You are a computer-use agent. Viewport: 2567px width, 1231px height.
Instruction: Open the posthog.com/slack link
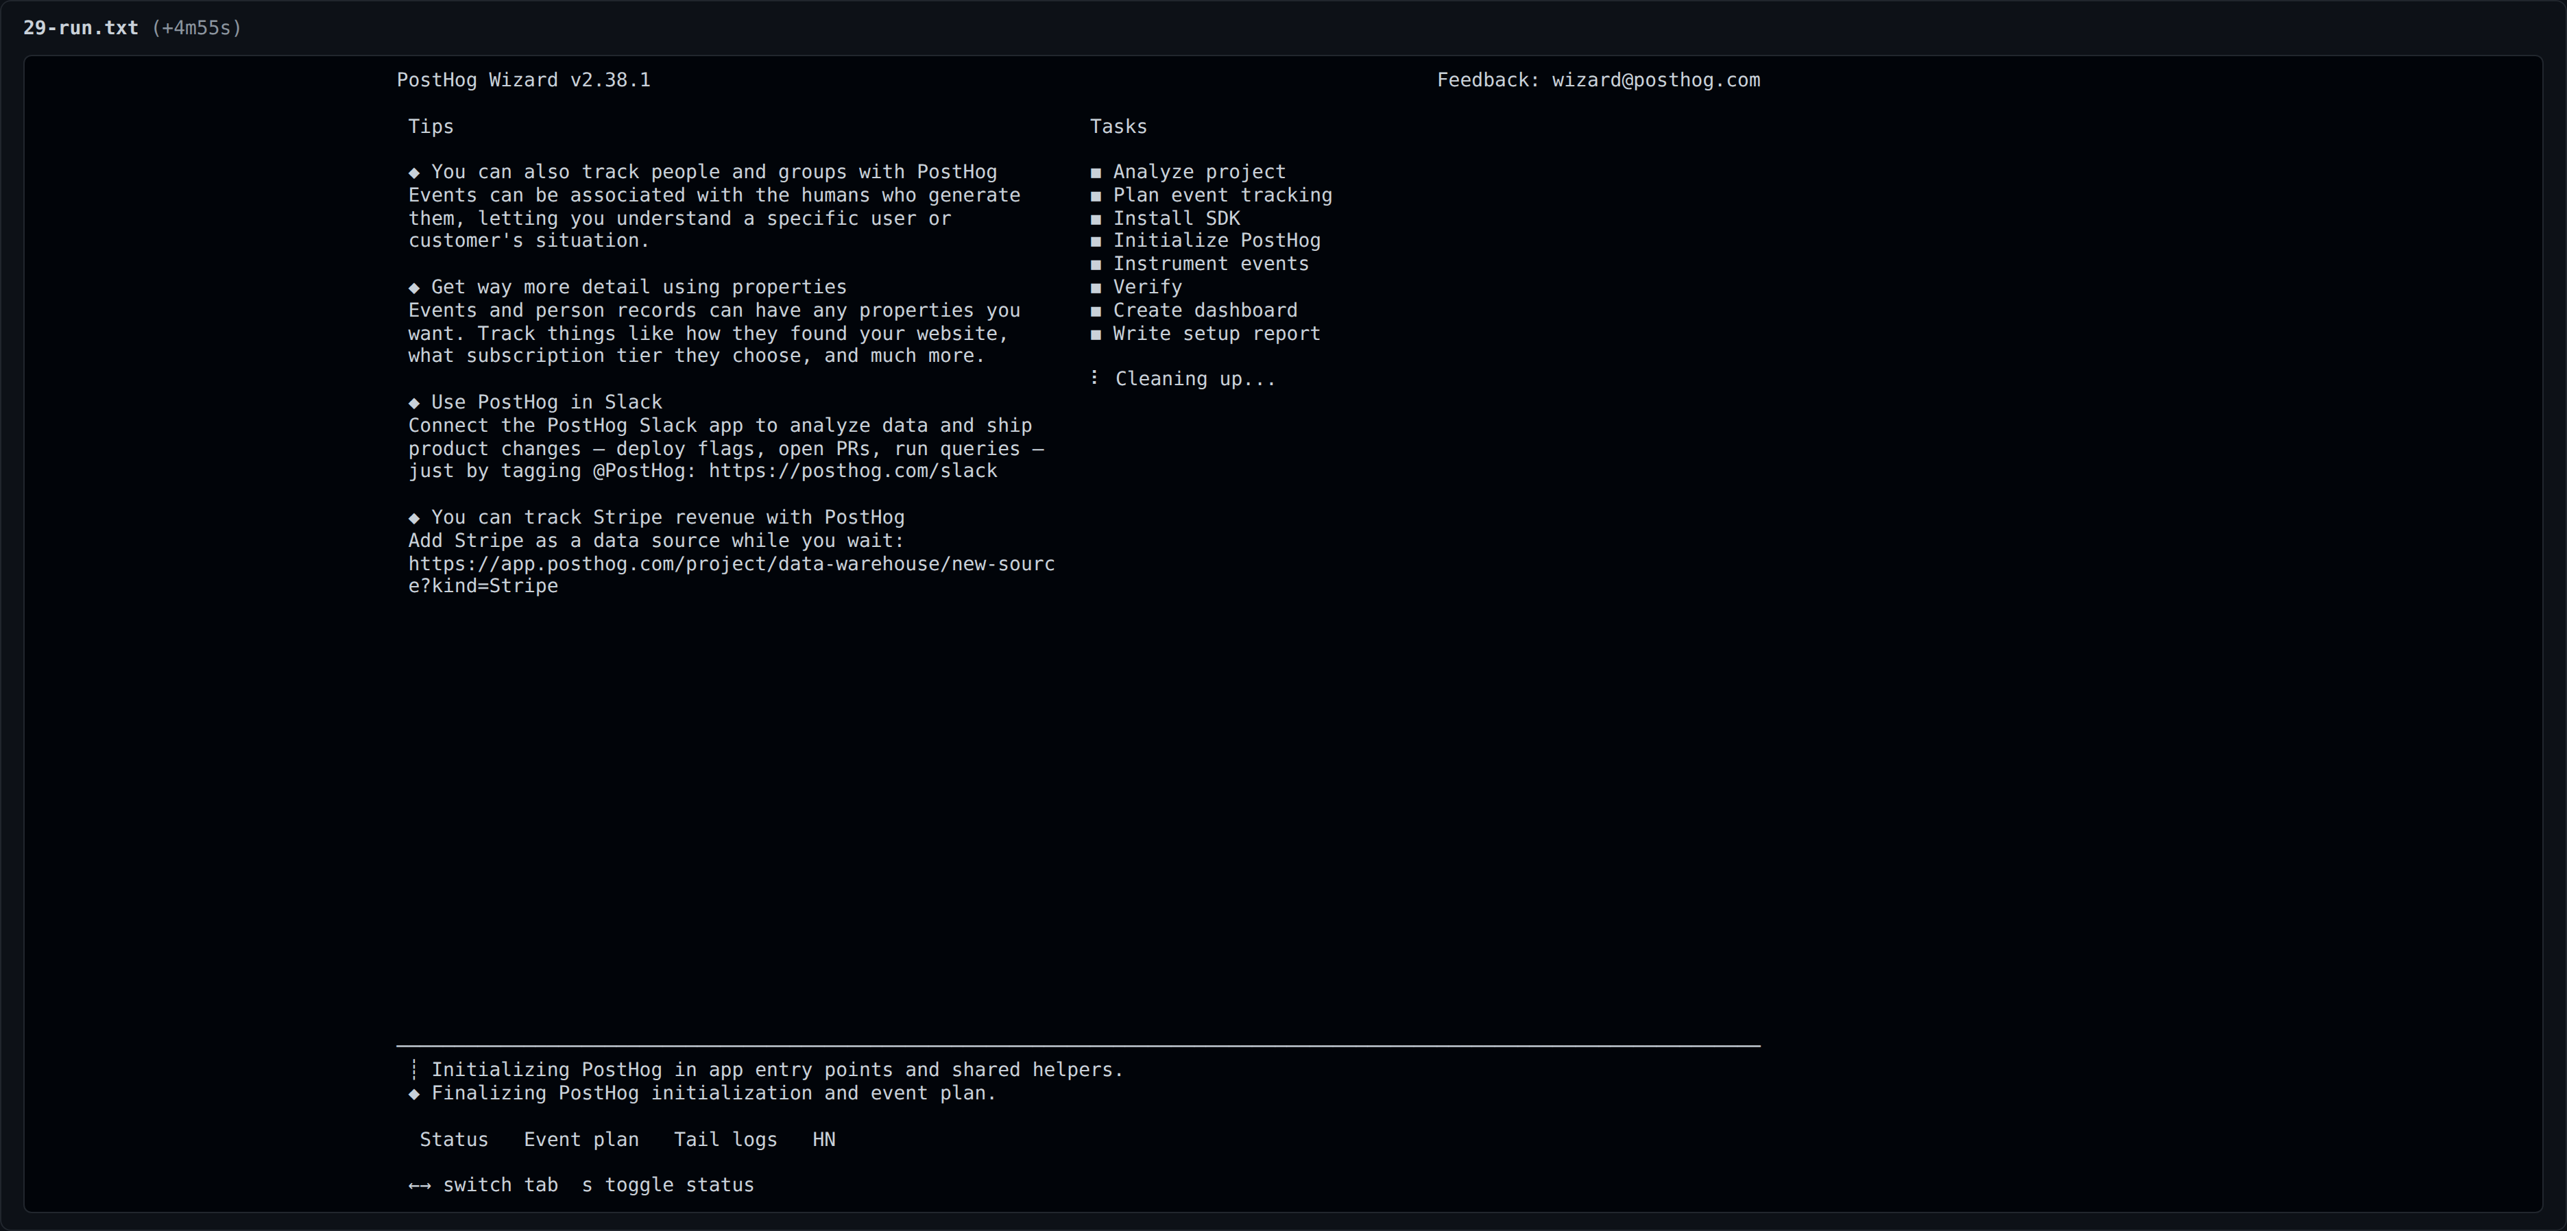(853, 471)
